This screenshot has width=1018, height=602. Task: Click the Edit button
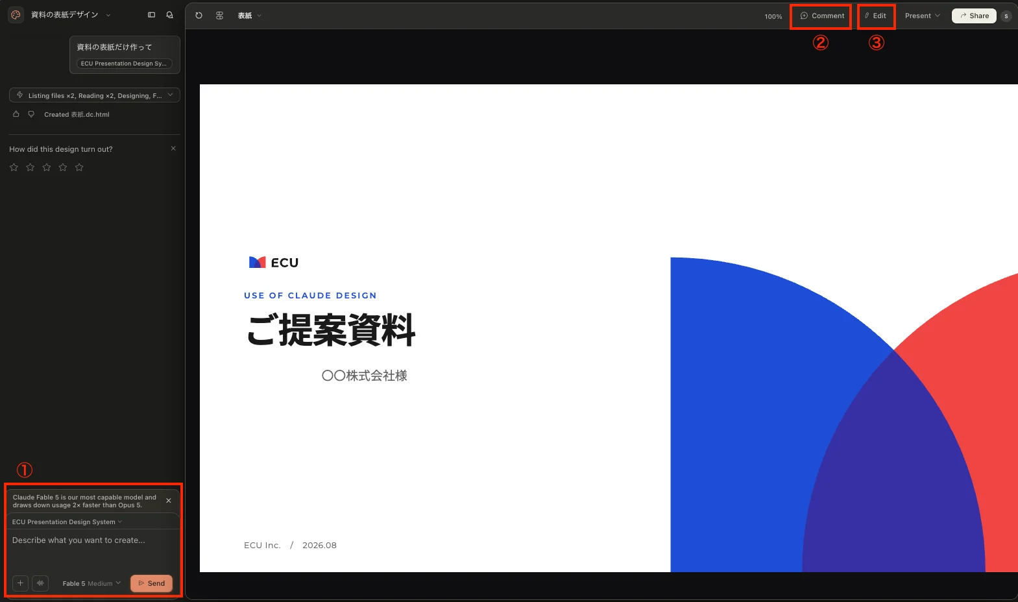coord(875,16)
